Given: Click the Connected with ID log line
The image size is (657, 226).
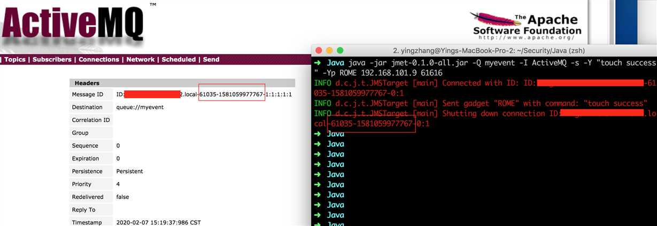Looking at the screenshot, I should [x=485, y=88].
